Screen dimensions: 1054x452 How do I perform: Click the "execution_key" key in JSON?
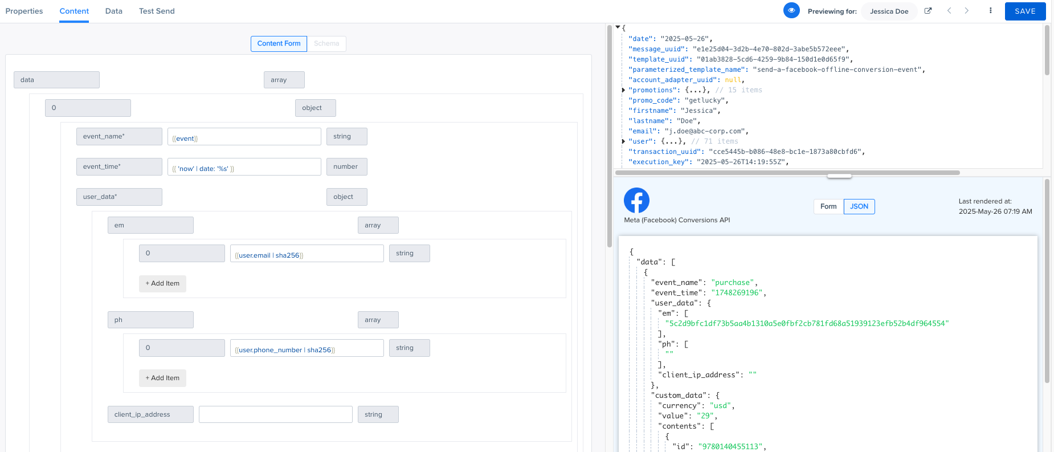click(660, 162)
